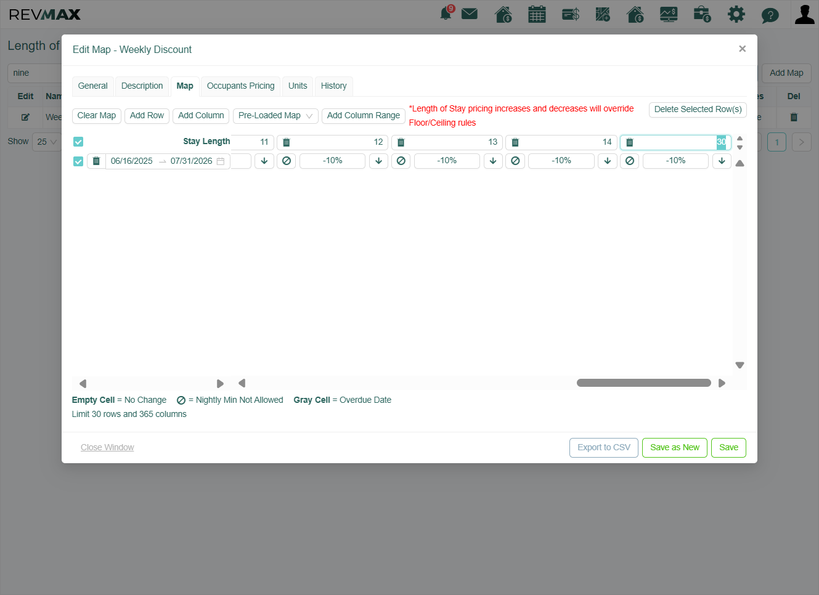The image size is (819, 595).
Task: Toggle the 06/16/2025 row checkbox
Action: tap(78, 161)
